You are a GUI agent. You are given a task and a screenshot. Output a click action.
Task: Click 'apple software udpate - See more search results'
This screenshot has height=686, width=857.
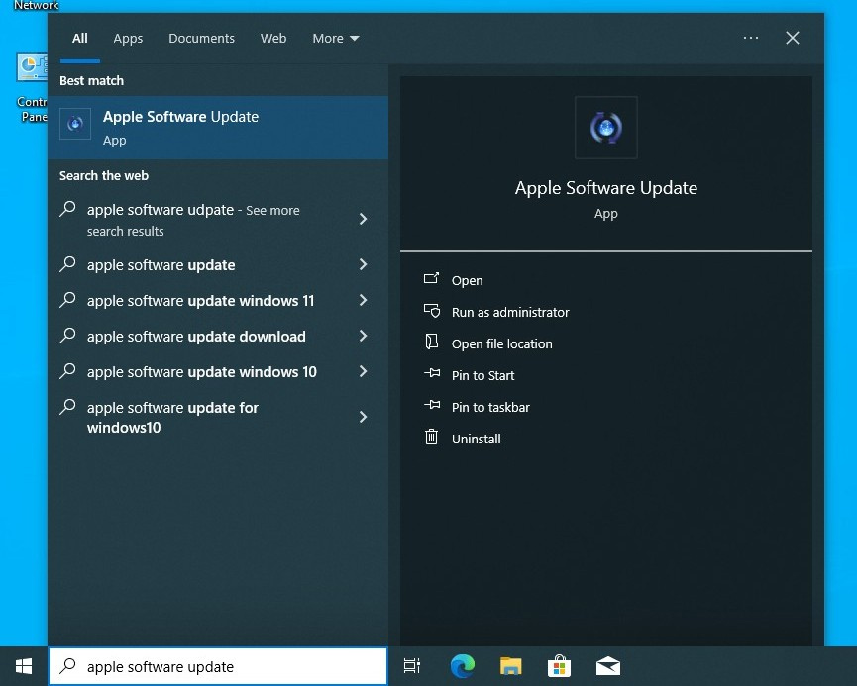click(x=193, y=220)
